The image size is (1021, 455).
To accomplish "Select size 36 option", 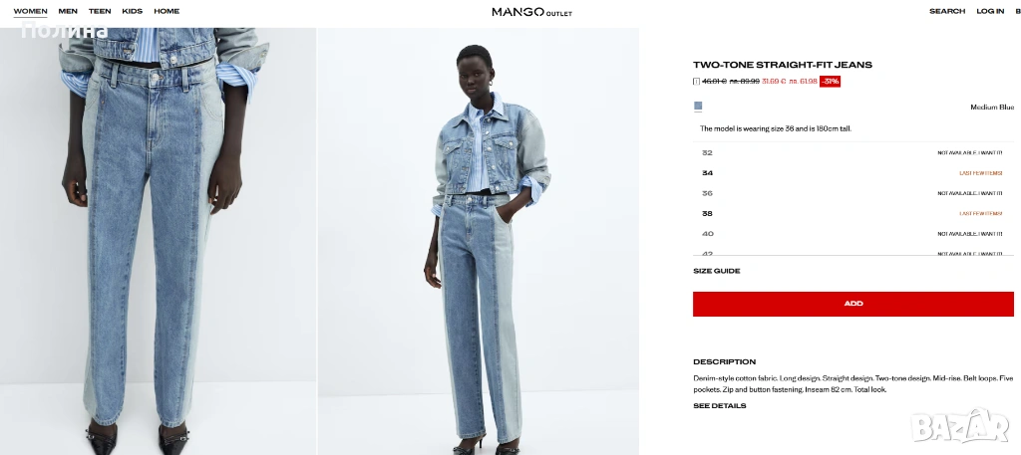I will tap(853, 193).
